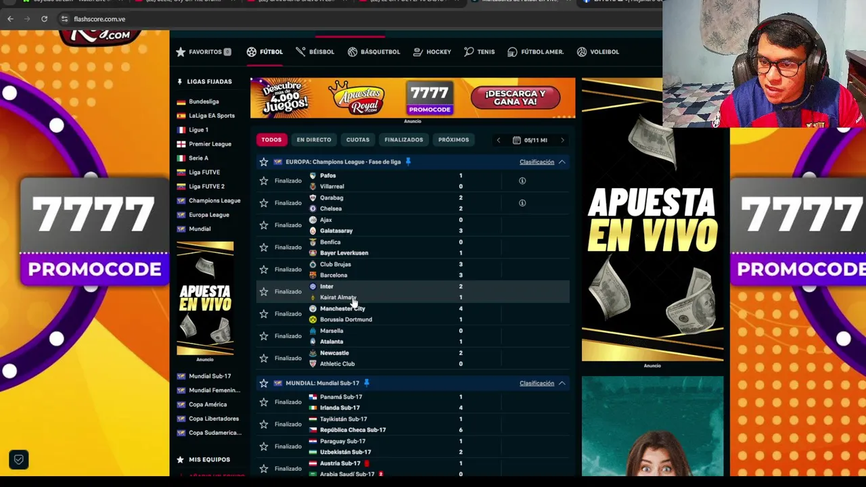
Task: Click the shield icon at bottom left
Action: pyautogui.click(x=19, y=460)
